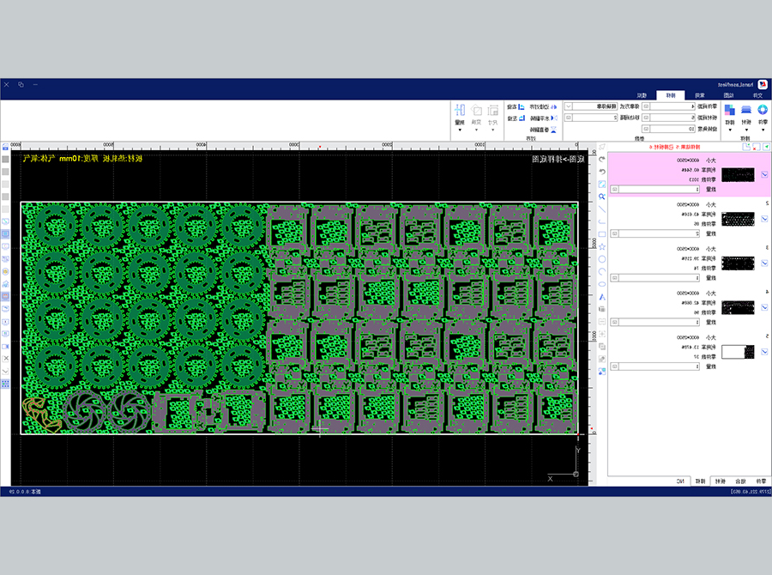Click the 零件间距 part spacing input field
Viewport: 772px width, 575px height.
click(668, 106)
